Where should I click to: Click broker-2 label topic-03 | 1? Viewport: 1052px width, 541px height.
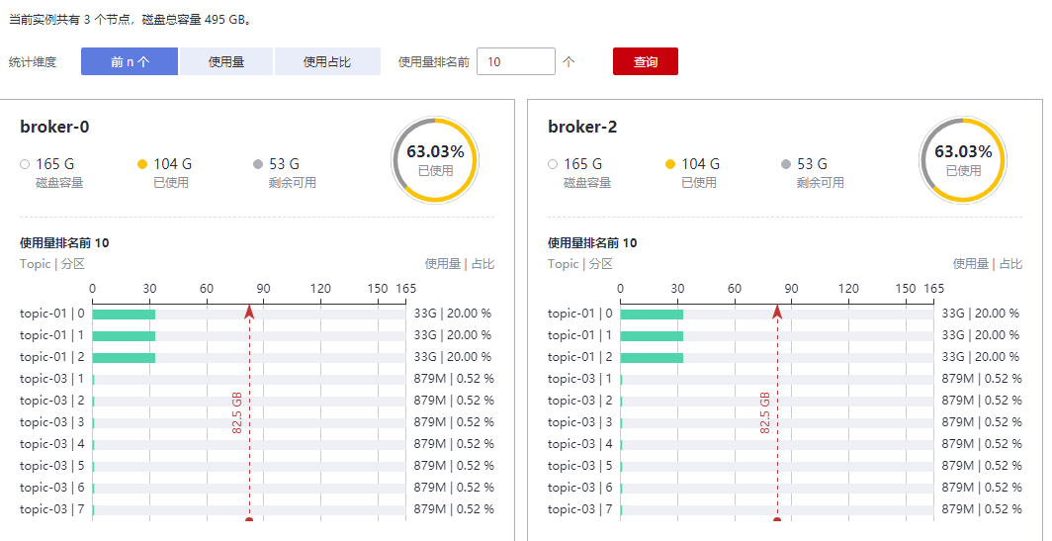coord(580,379)
